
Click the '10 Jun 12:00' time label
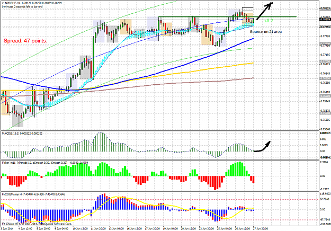tap(80, 228)
